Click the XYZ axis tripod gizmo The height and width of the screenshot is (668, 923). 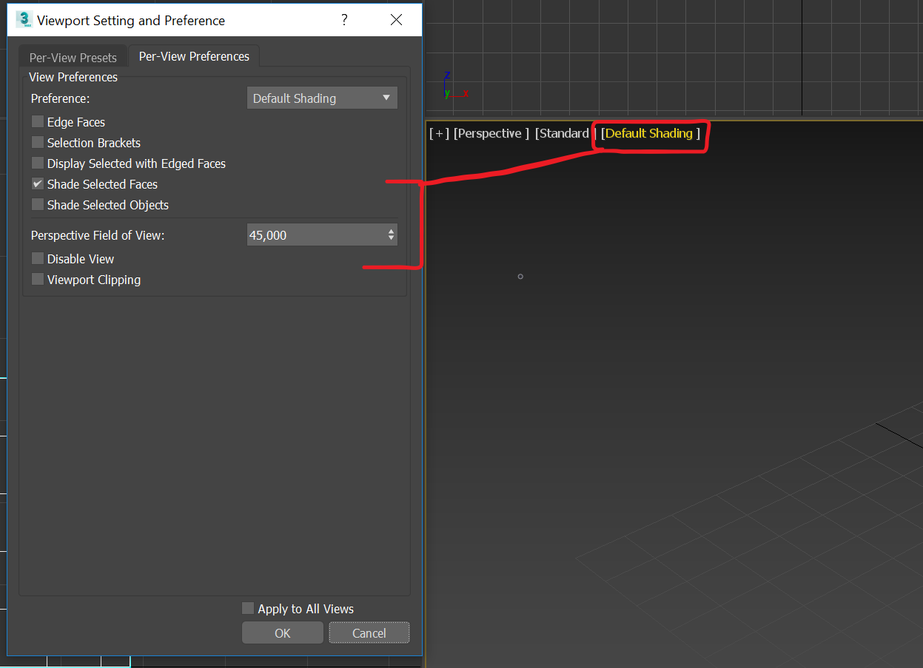[454, 86]
